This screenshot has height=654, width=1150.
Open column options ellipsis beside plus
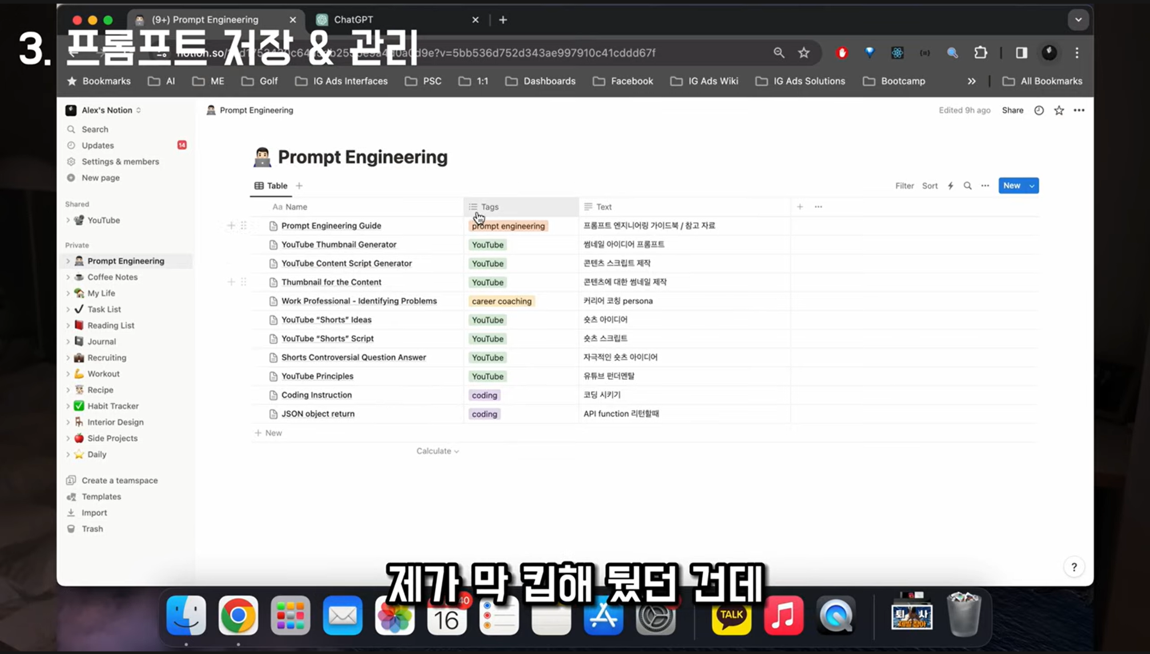[x=818, y=207]
